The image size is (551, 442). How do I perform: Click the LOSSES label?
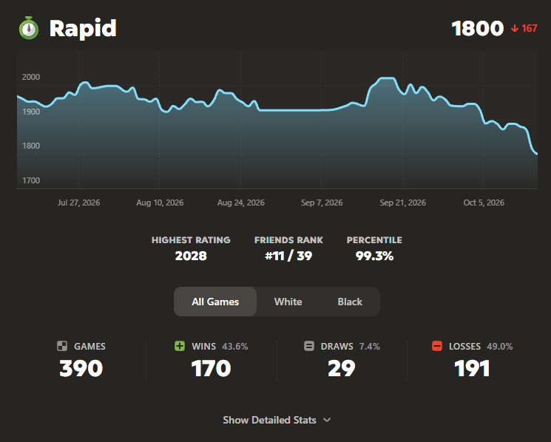(x=464, y=347)
